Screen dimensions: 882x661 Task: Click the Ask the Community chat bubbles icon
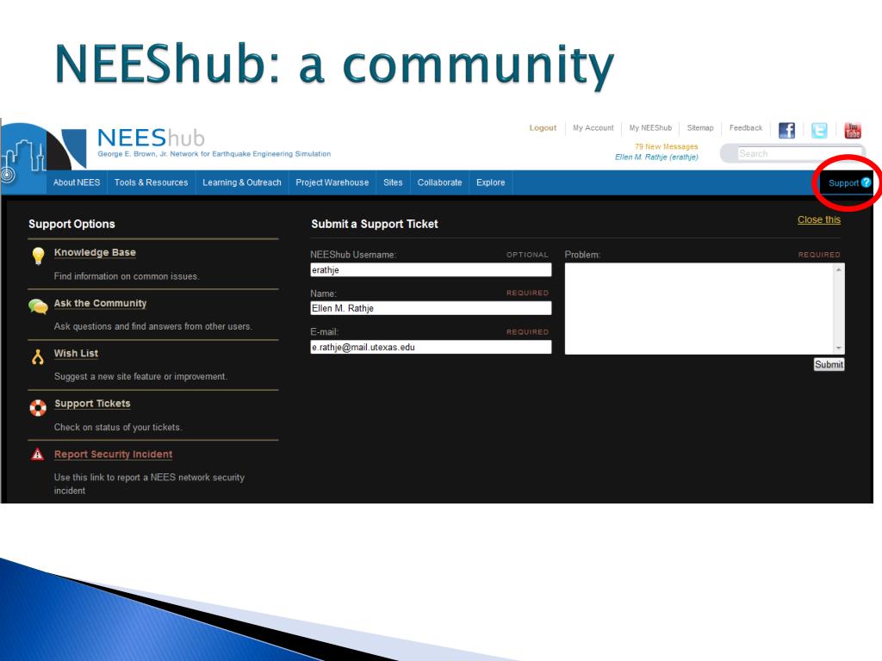coord(38,306)
